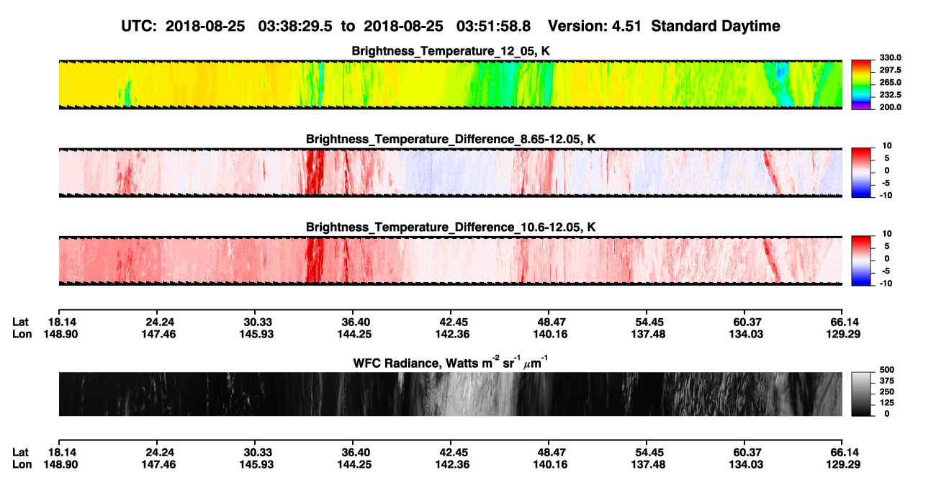936x480 pixels.
Task: Click the 200.0 colorbar label
Action: pos(890,107)
